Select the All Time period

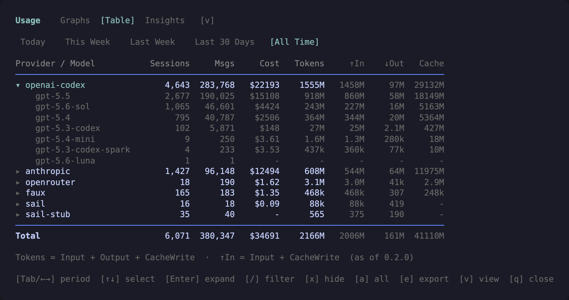[294, 42]
